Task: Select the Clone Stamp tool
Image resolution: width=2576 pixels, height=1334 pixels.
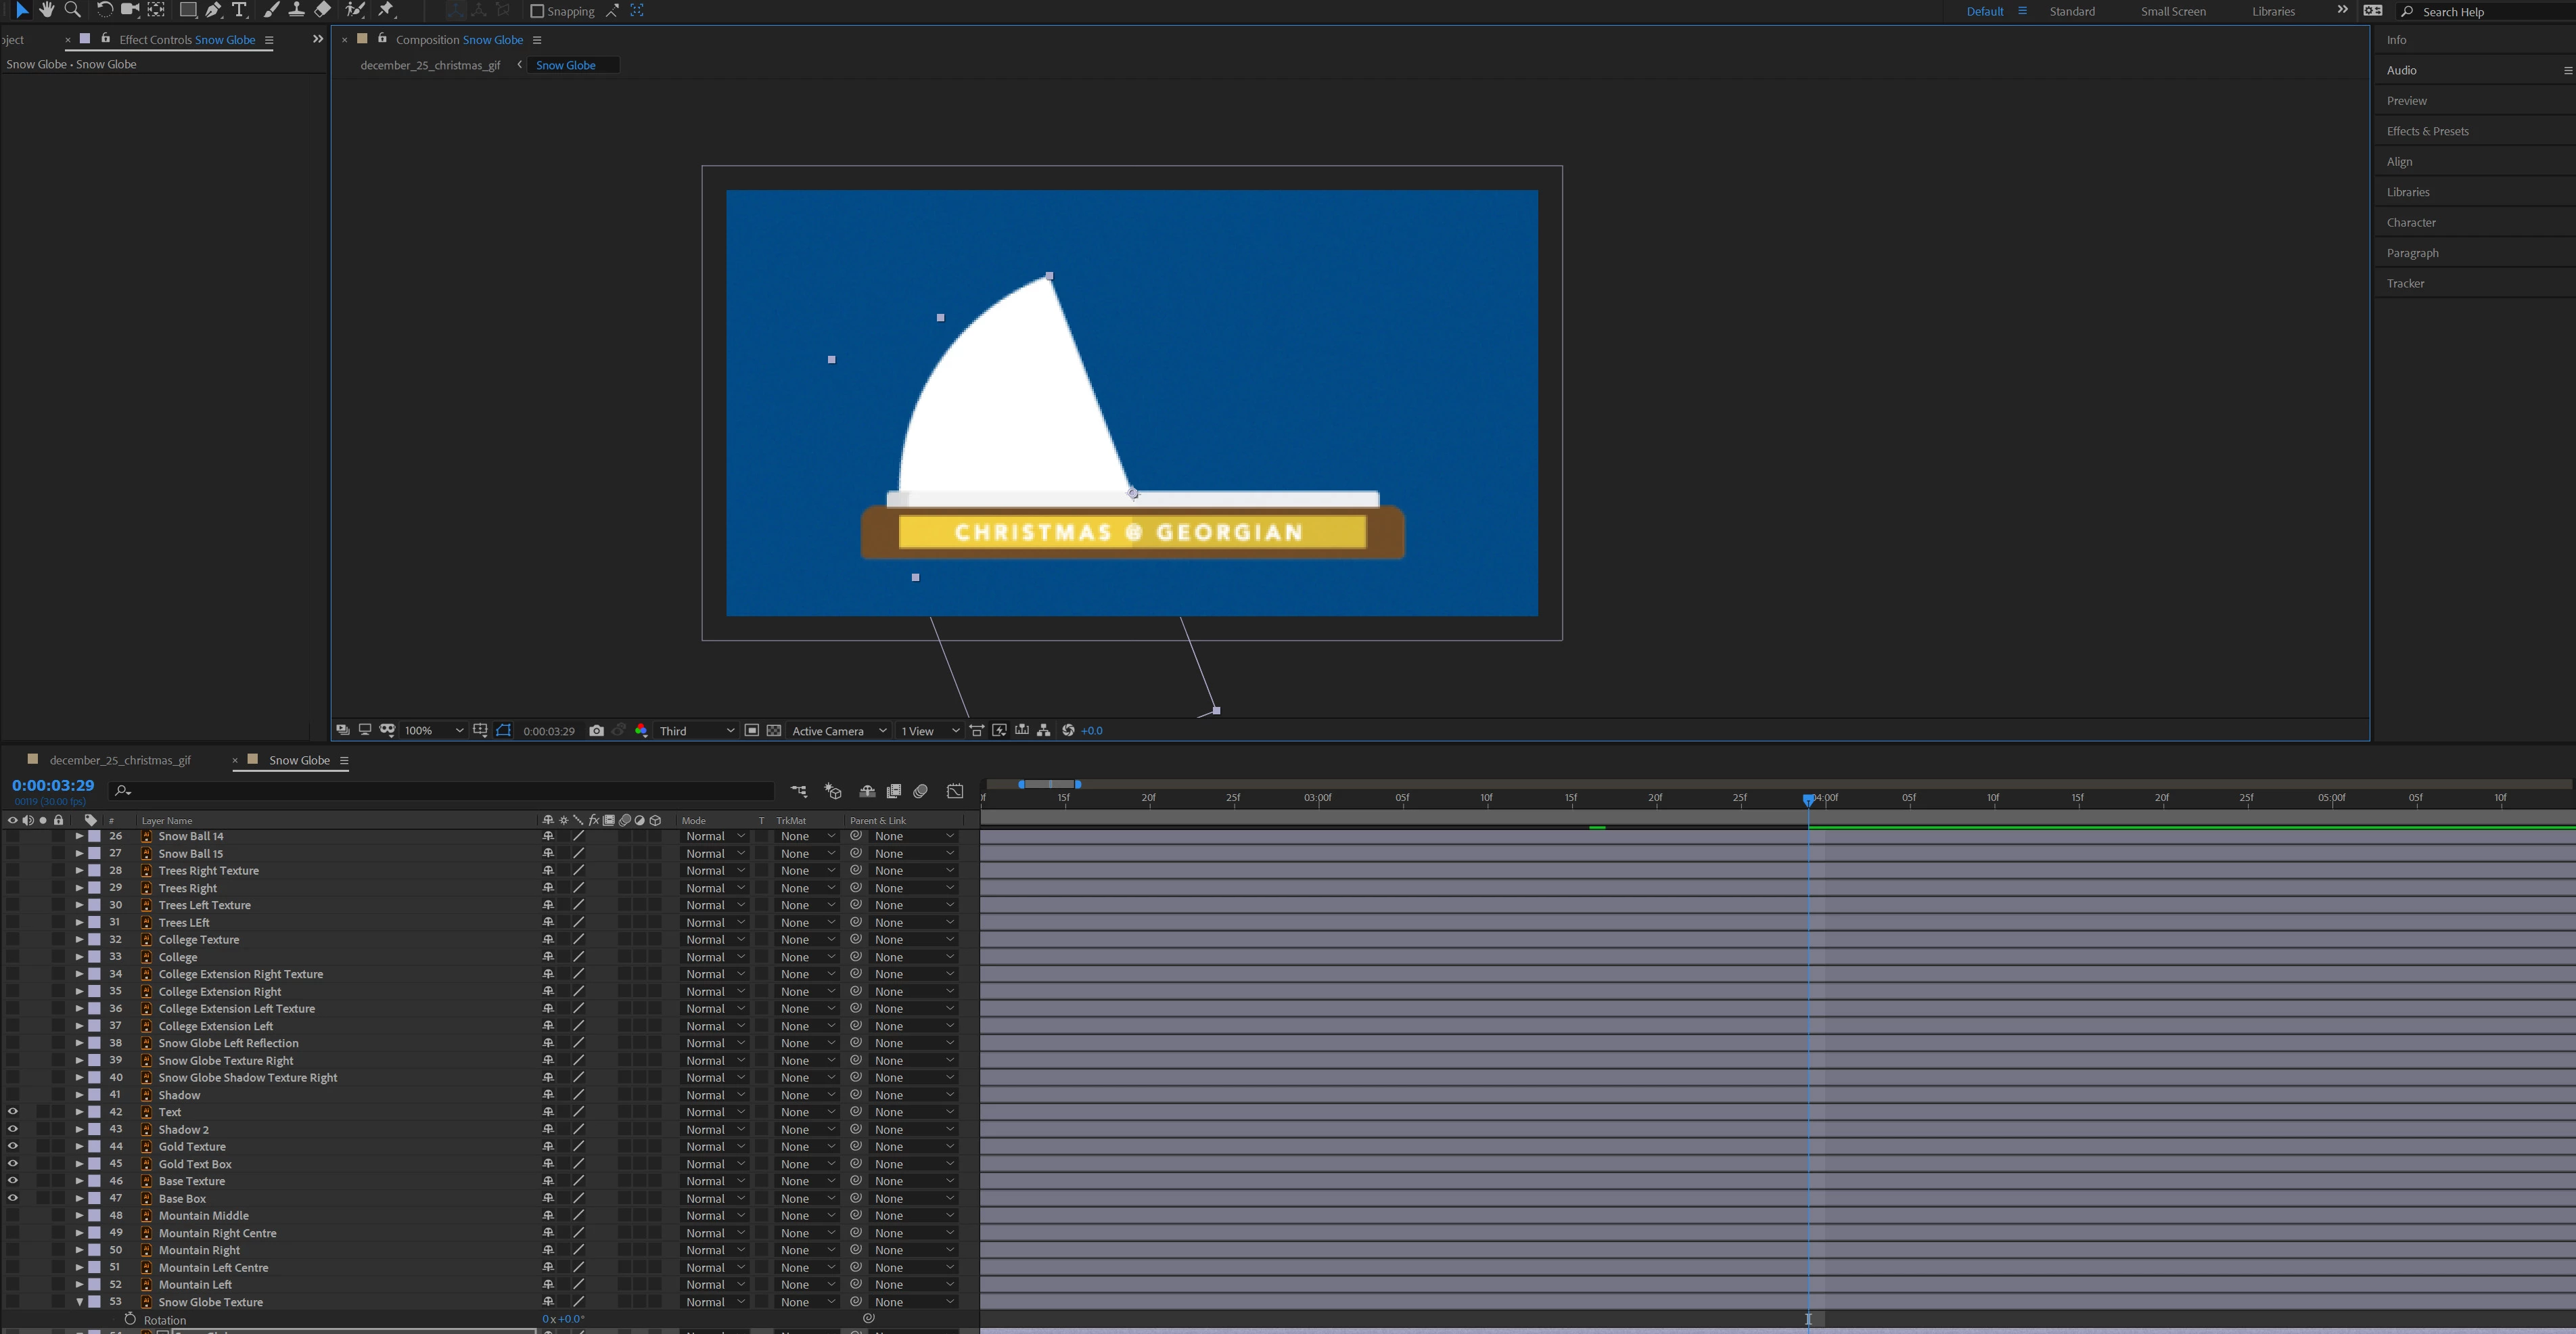Action: coord(297,10)
